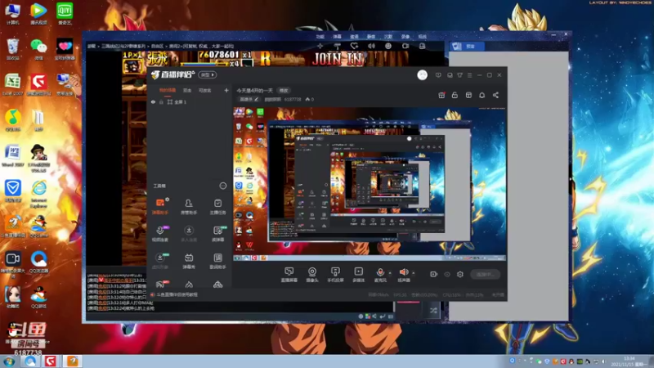654x368 pixels.
Task: Open the red G app in taskbar
Action: [x=51, y=361]
